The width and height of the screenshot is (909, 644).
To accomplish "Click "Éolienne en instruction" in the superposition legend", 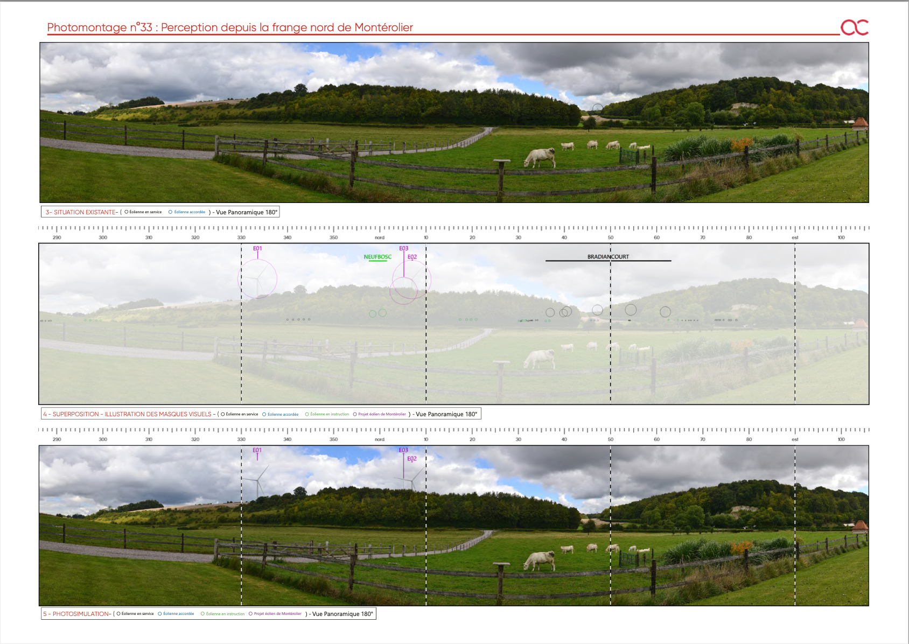I will tap(330, 414).
